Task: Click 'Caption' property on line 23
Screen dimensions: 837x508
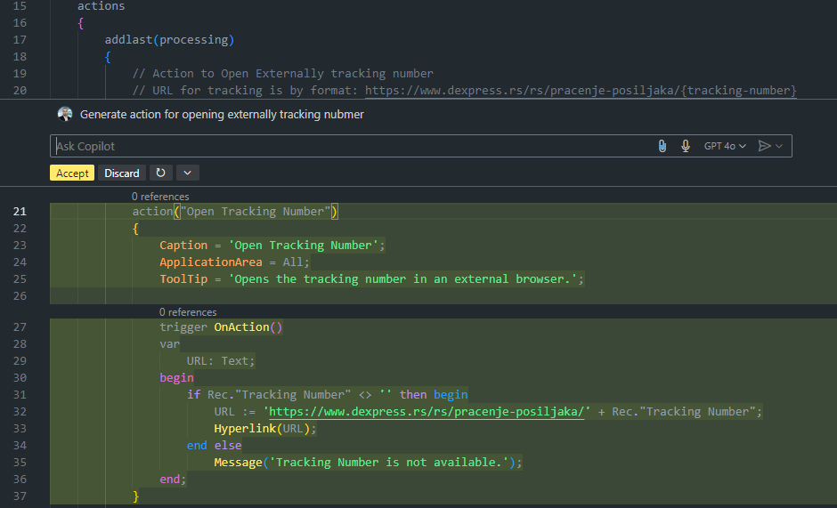Action: (x=183, y=246)
